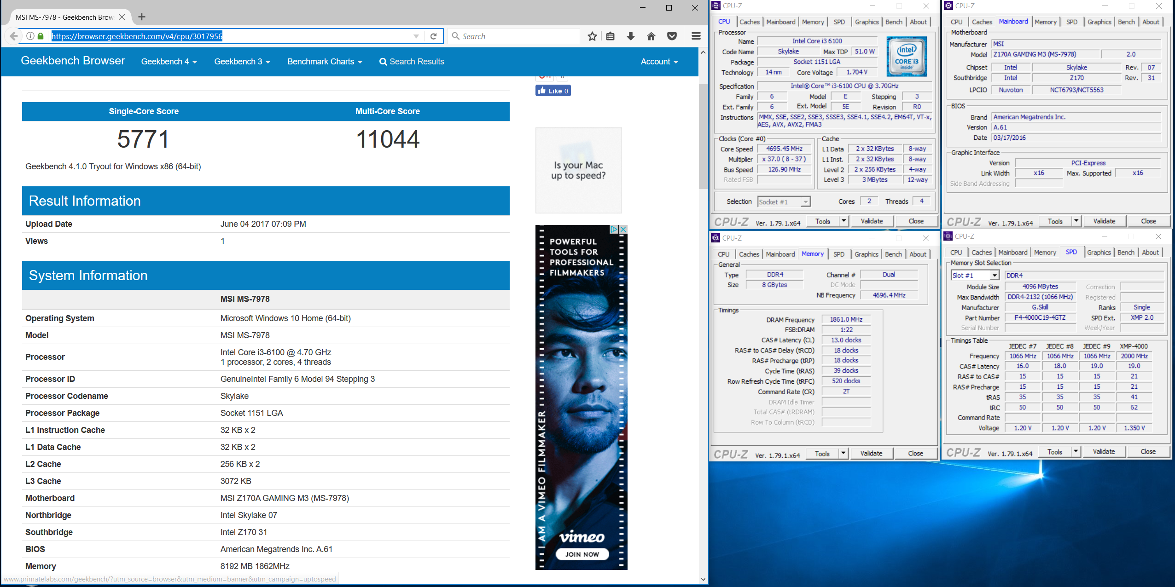Click the browser Search input field
This screenshot has width=1175, height=587.
point(513,36)
